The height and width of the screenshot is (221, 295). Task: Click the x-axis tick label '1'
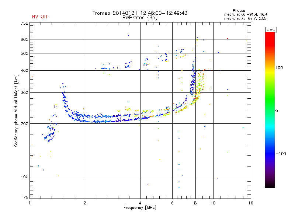tap(29, 203)
